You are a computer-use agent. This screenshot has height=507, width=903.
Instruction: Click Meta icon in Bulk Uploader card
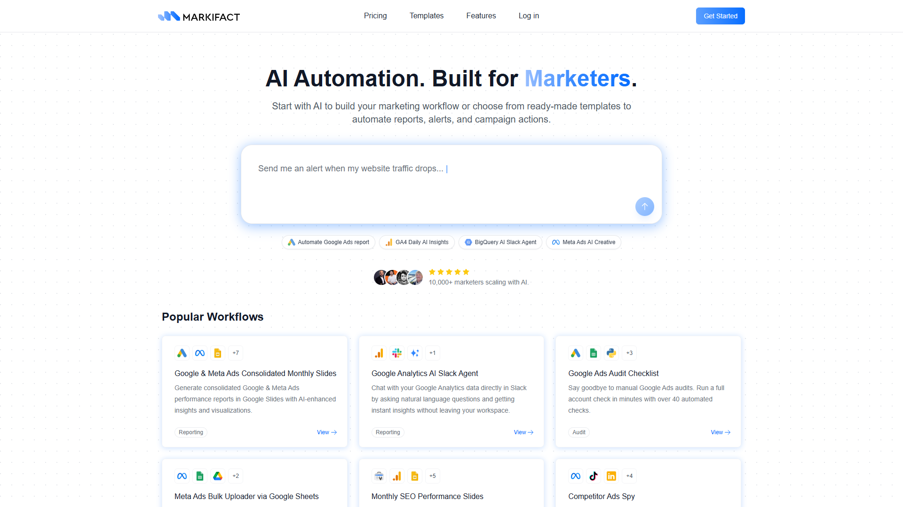[x=182, y=476]
